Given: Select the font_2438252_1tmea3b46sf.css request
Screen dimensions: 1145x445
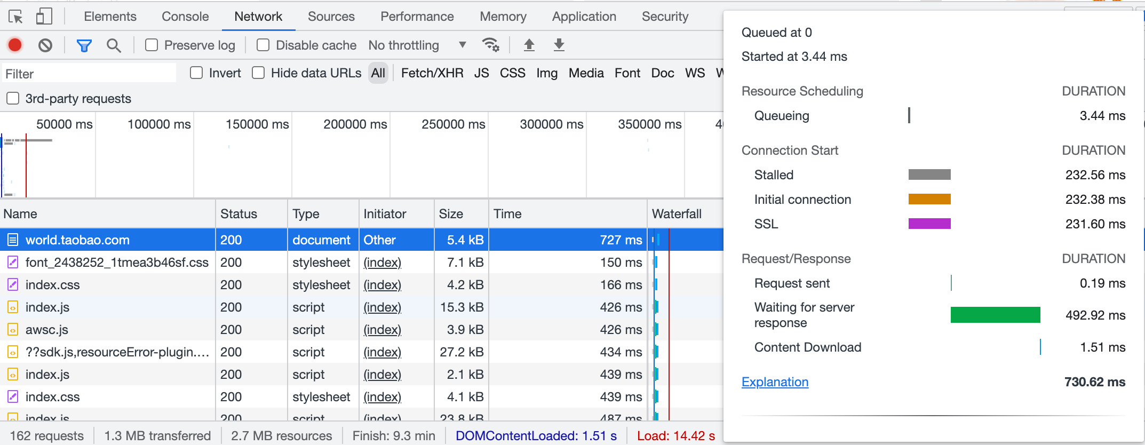Looking at the screenshot, I should pyautogui.click(x=361, y=263).
